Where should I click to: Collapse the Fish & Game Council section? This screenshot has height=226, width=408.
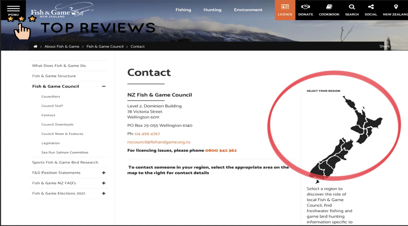(104, 86)
